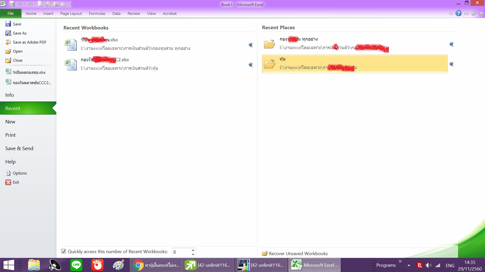Click Recover Unsaved Workbooks
Image resolution: width=485 pixels, height=272 pixels.
(295, 253)
